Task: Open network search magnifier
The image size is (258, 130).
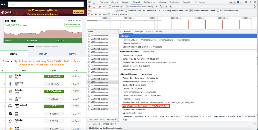Action: click(x=104, y=6)
